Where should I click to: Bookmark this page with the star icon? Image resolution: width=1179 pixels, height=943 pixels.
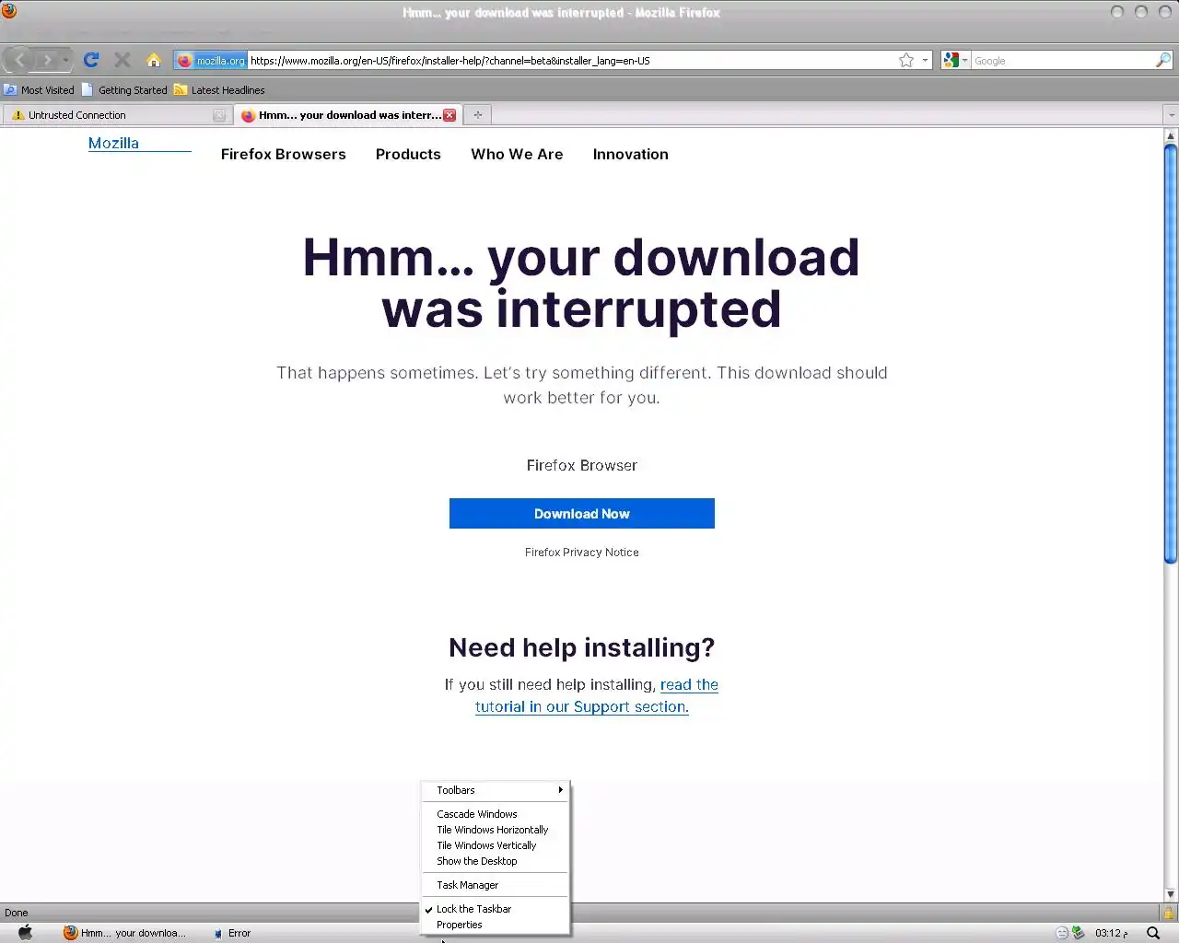(x=906, y=60)
